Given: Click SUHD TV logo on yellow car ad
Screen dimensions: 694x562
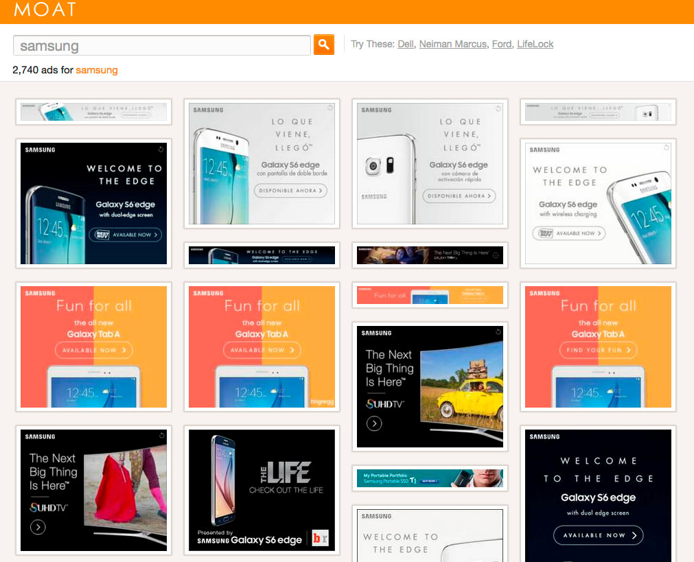Looking at the screenshot, I should pos(384,404).
